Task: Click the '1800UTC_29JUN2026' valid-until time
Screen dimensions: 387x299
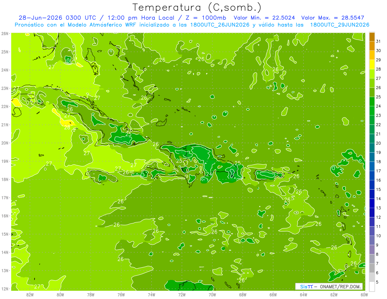Action: [340, 25]
